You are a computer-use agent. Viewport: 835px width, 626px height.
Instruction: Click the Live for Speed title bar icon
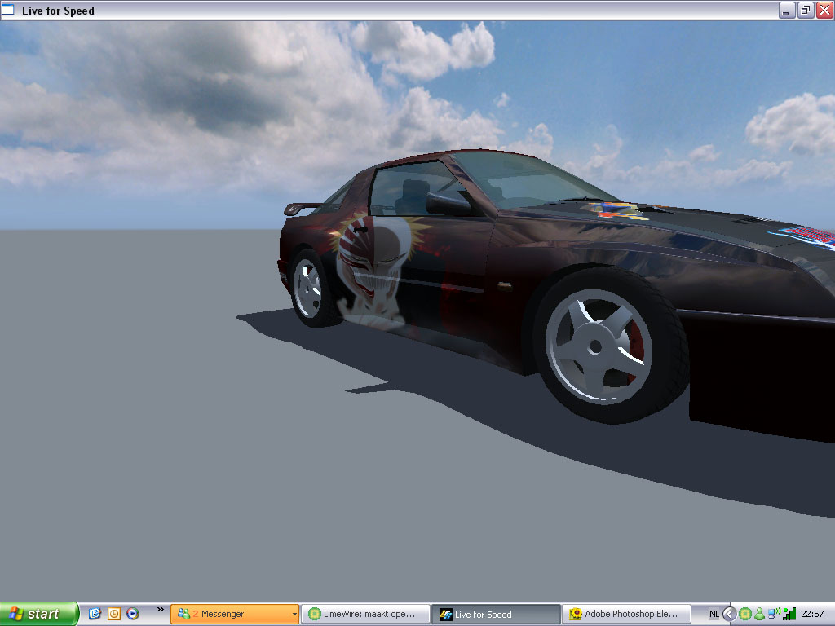click(x=7, y=10)
